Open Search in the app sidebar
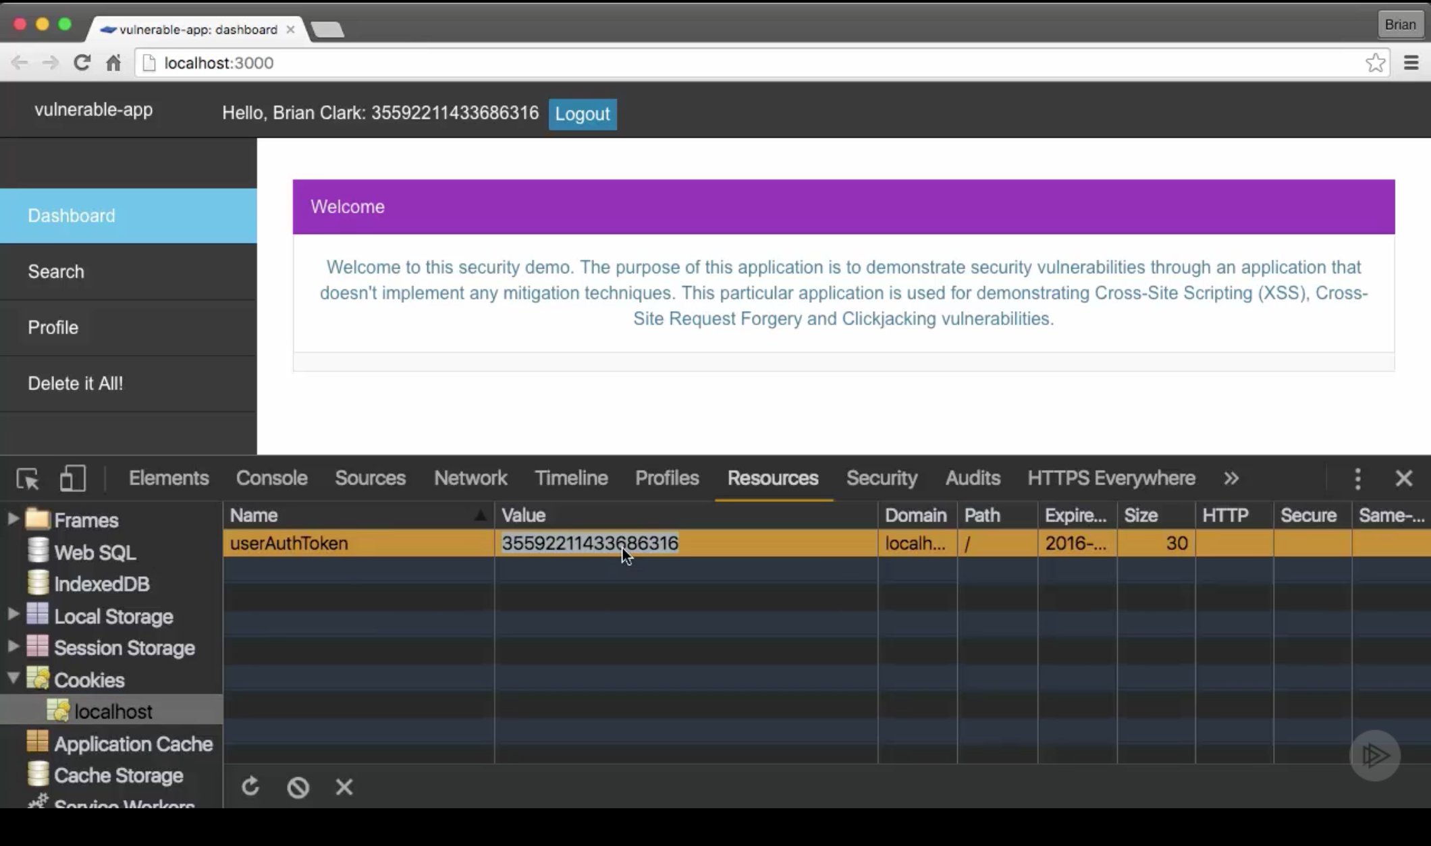Screen dimensions: 1431x846 point(128,272)
